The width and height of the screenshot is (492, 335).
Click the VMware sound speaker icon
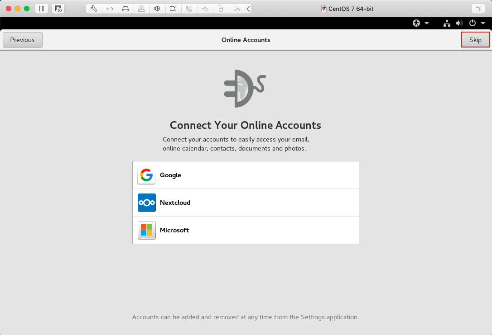(x=157, y=9)
